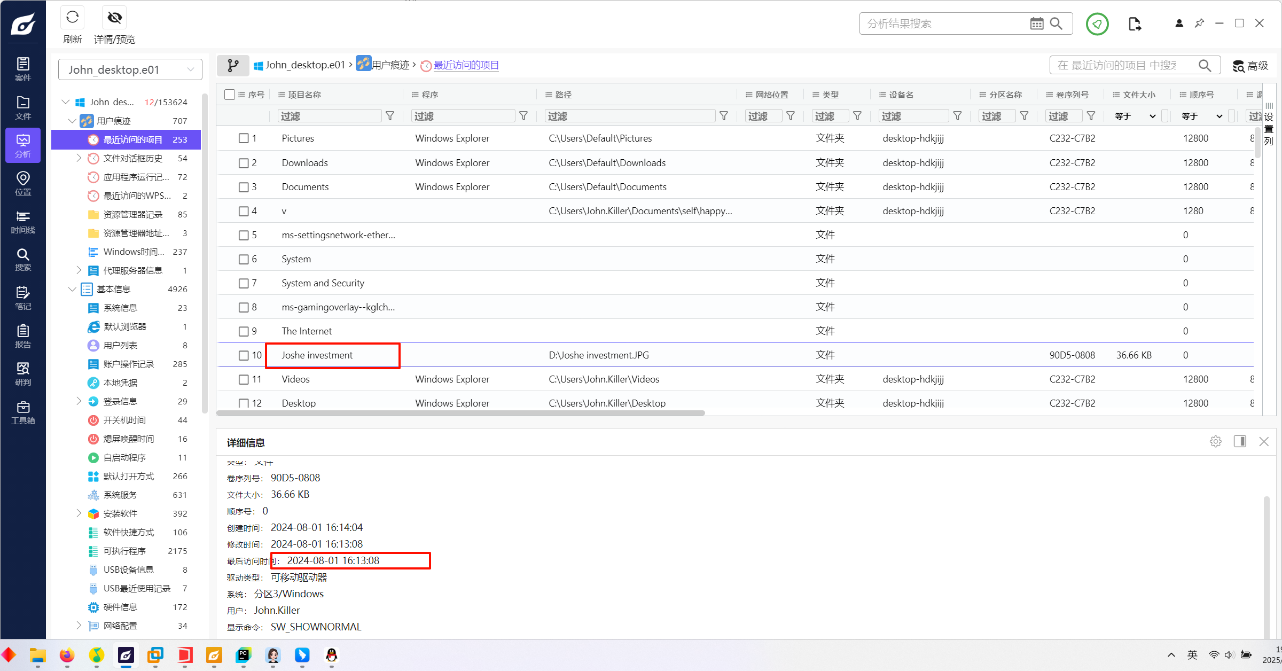Click the export file icon in title bar

[x=1134, y=24]
